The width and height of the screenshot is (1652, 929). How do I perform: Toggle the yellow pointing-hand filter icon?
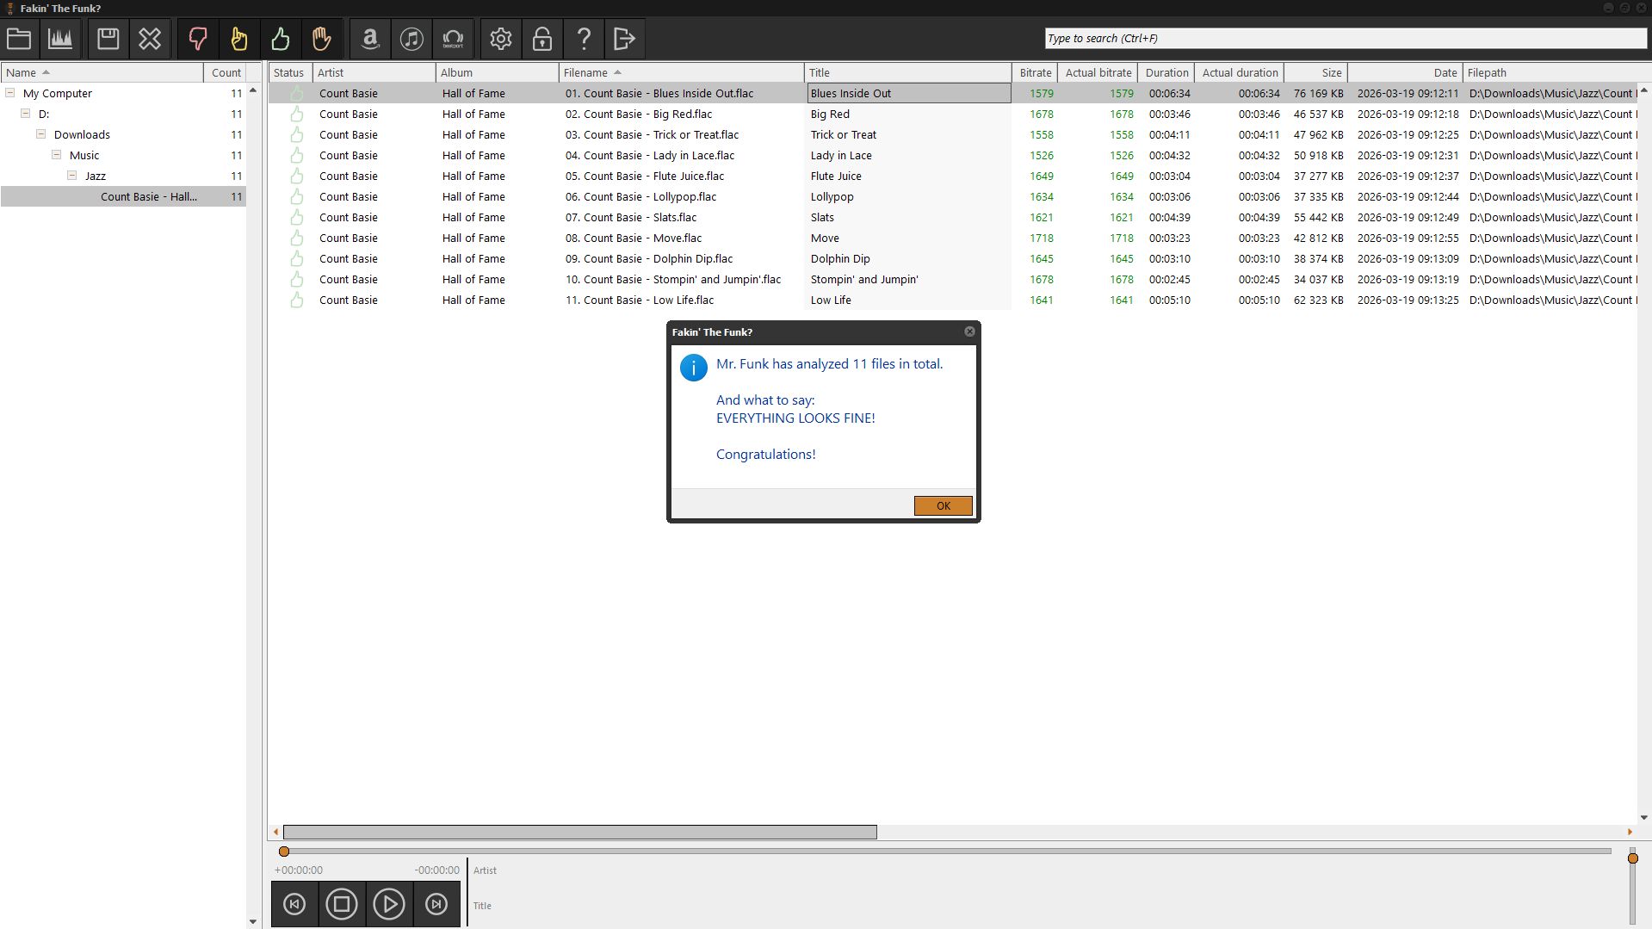(x=238, y=39)
